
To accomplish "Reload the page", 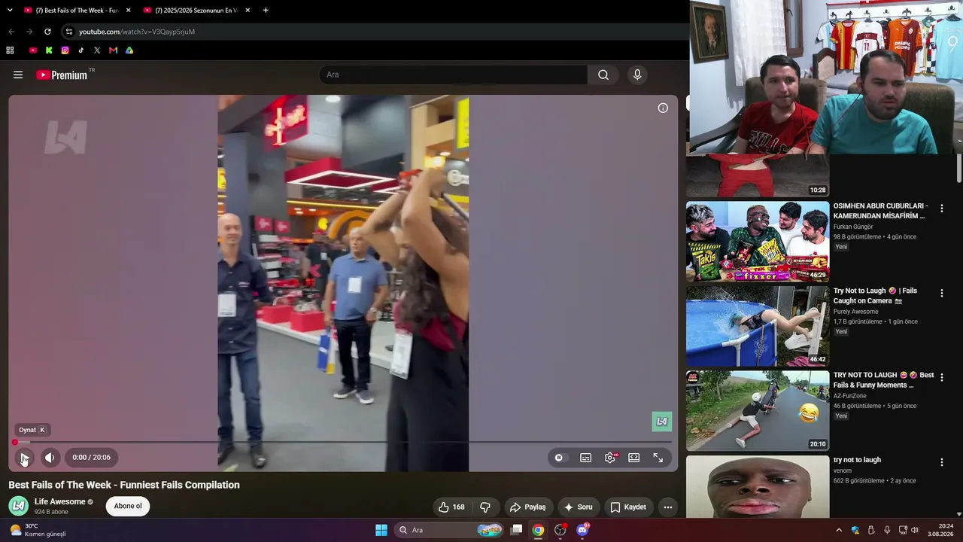I will tap(47, 32).
